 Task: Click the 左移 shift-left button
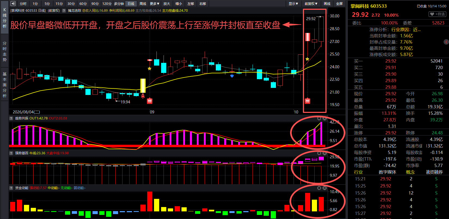(x=191, y=4)
